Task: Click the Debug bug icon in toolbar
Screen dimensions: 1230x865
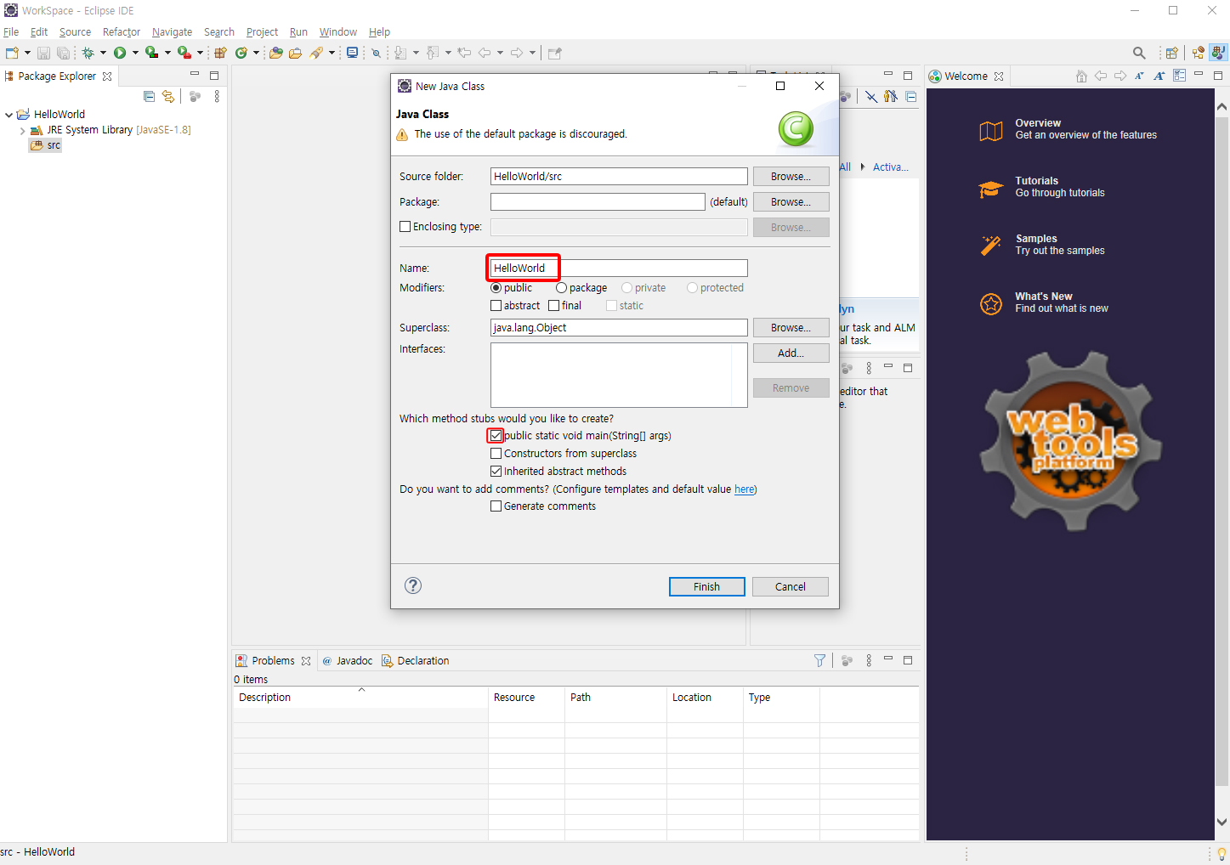Action: click(x=88, y=53)
